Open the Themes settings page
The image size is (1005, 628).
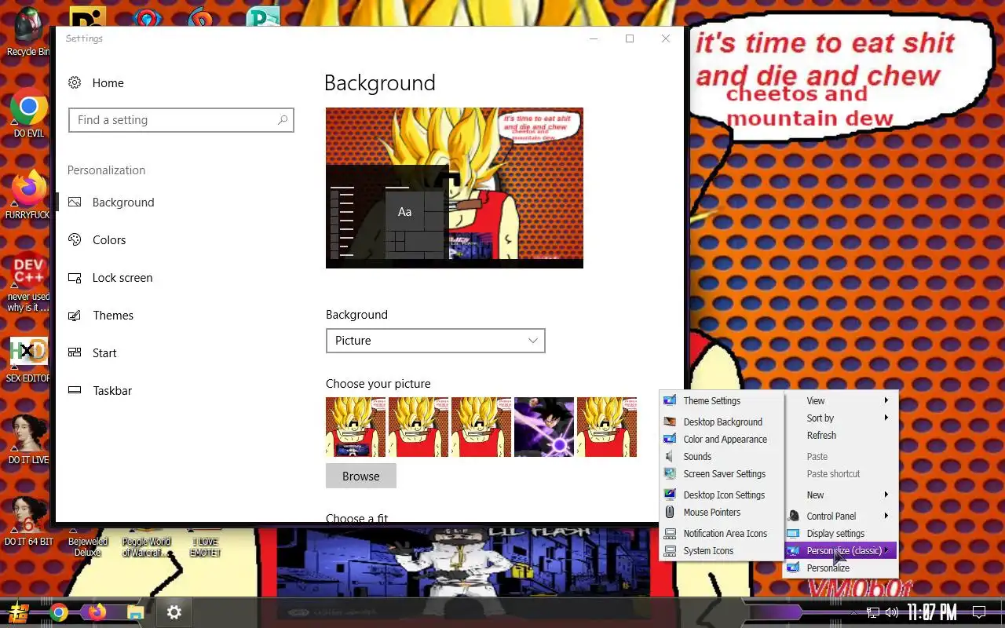(x=113, y=316)
